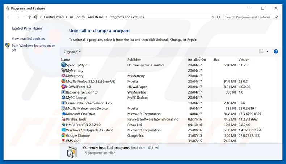This screenshot has width=286, height=164.
Task: Select the SpeedUpMyPC program icon
Action: (x=63, y=65)
